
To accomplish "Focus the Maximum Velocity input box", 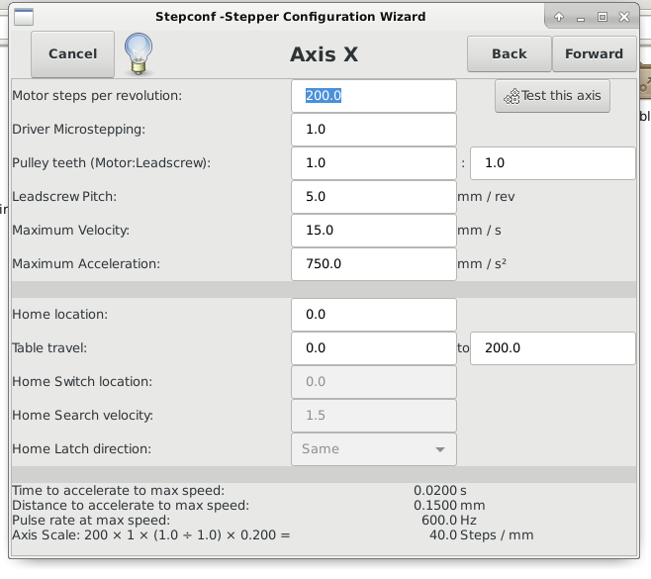I will point(374,231).
